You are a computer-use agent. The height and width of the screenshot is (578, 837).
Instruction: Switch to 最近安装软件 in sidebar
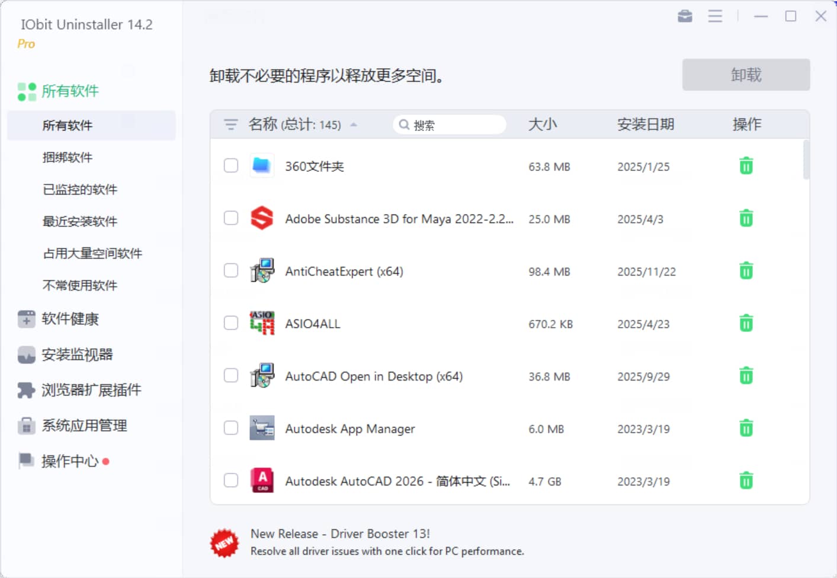coord(80,222)
